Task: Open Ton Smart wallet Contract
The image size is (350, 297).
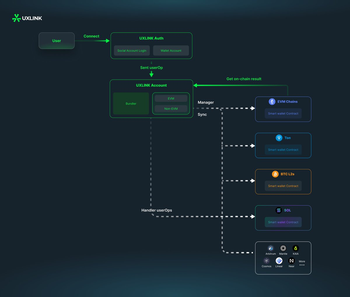Action: (283, 150)
